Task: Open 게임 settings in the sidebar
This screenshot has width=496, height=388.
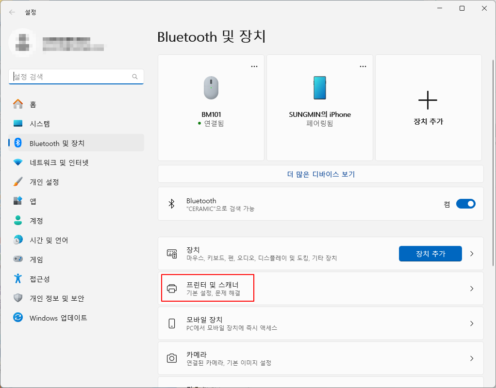Action: tap(39, 259)
